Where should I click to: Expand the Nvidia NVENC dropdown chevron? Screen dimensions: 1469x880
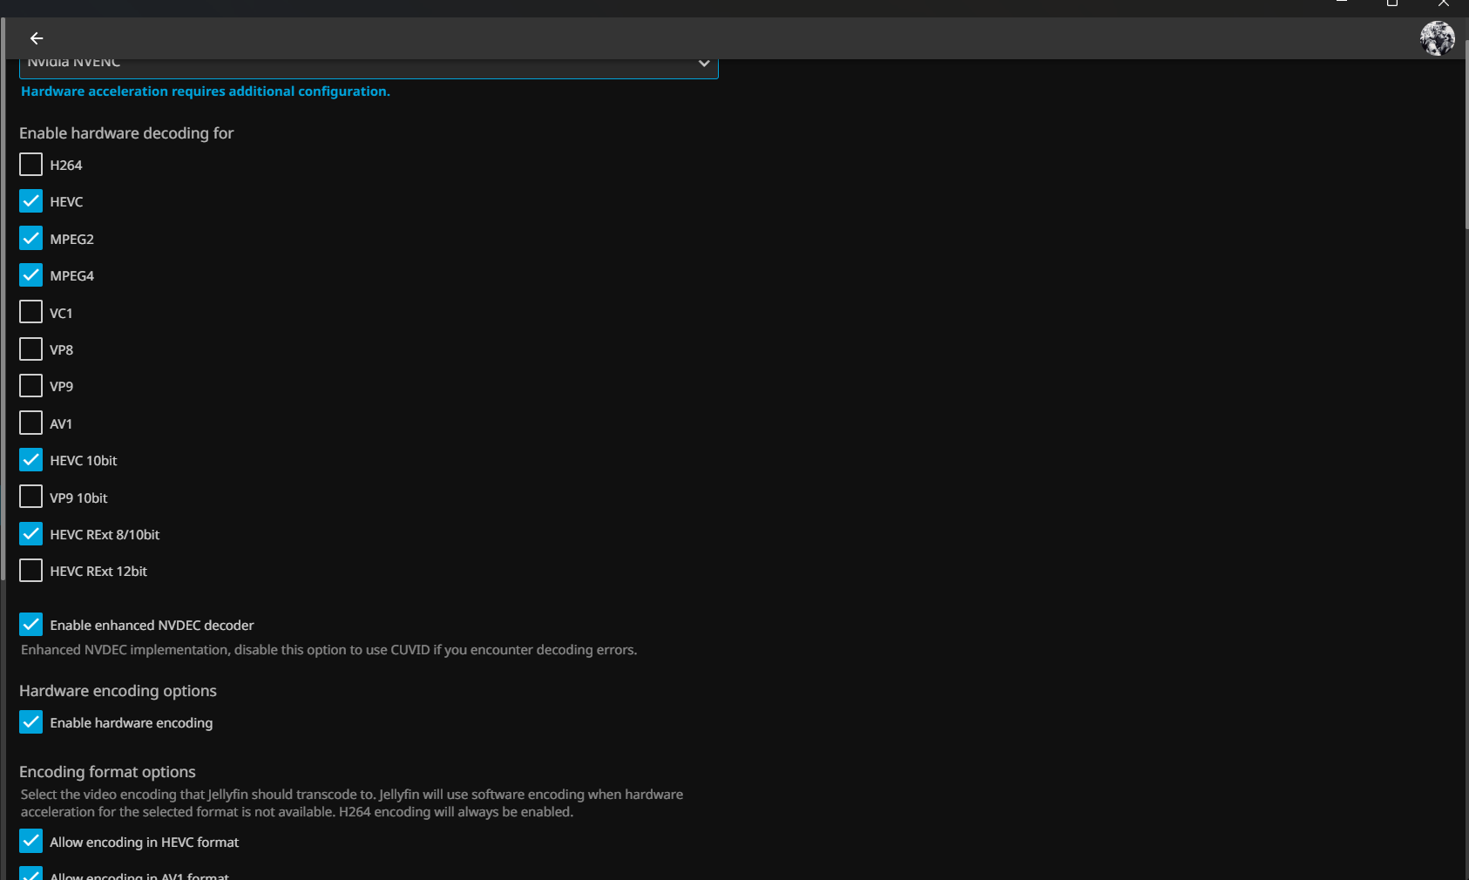tap(703, 64)
